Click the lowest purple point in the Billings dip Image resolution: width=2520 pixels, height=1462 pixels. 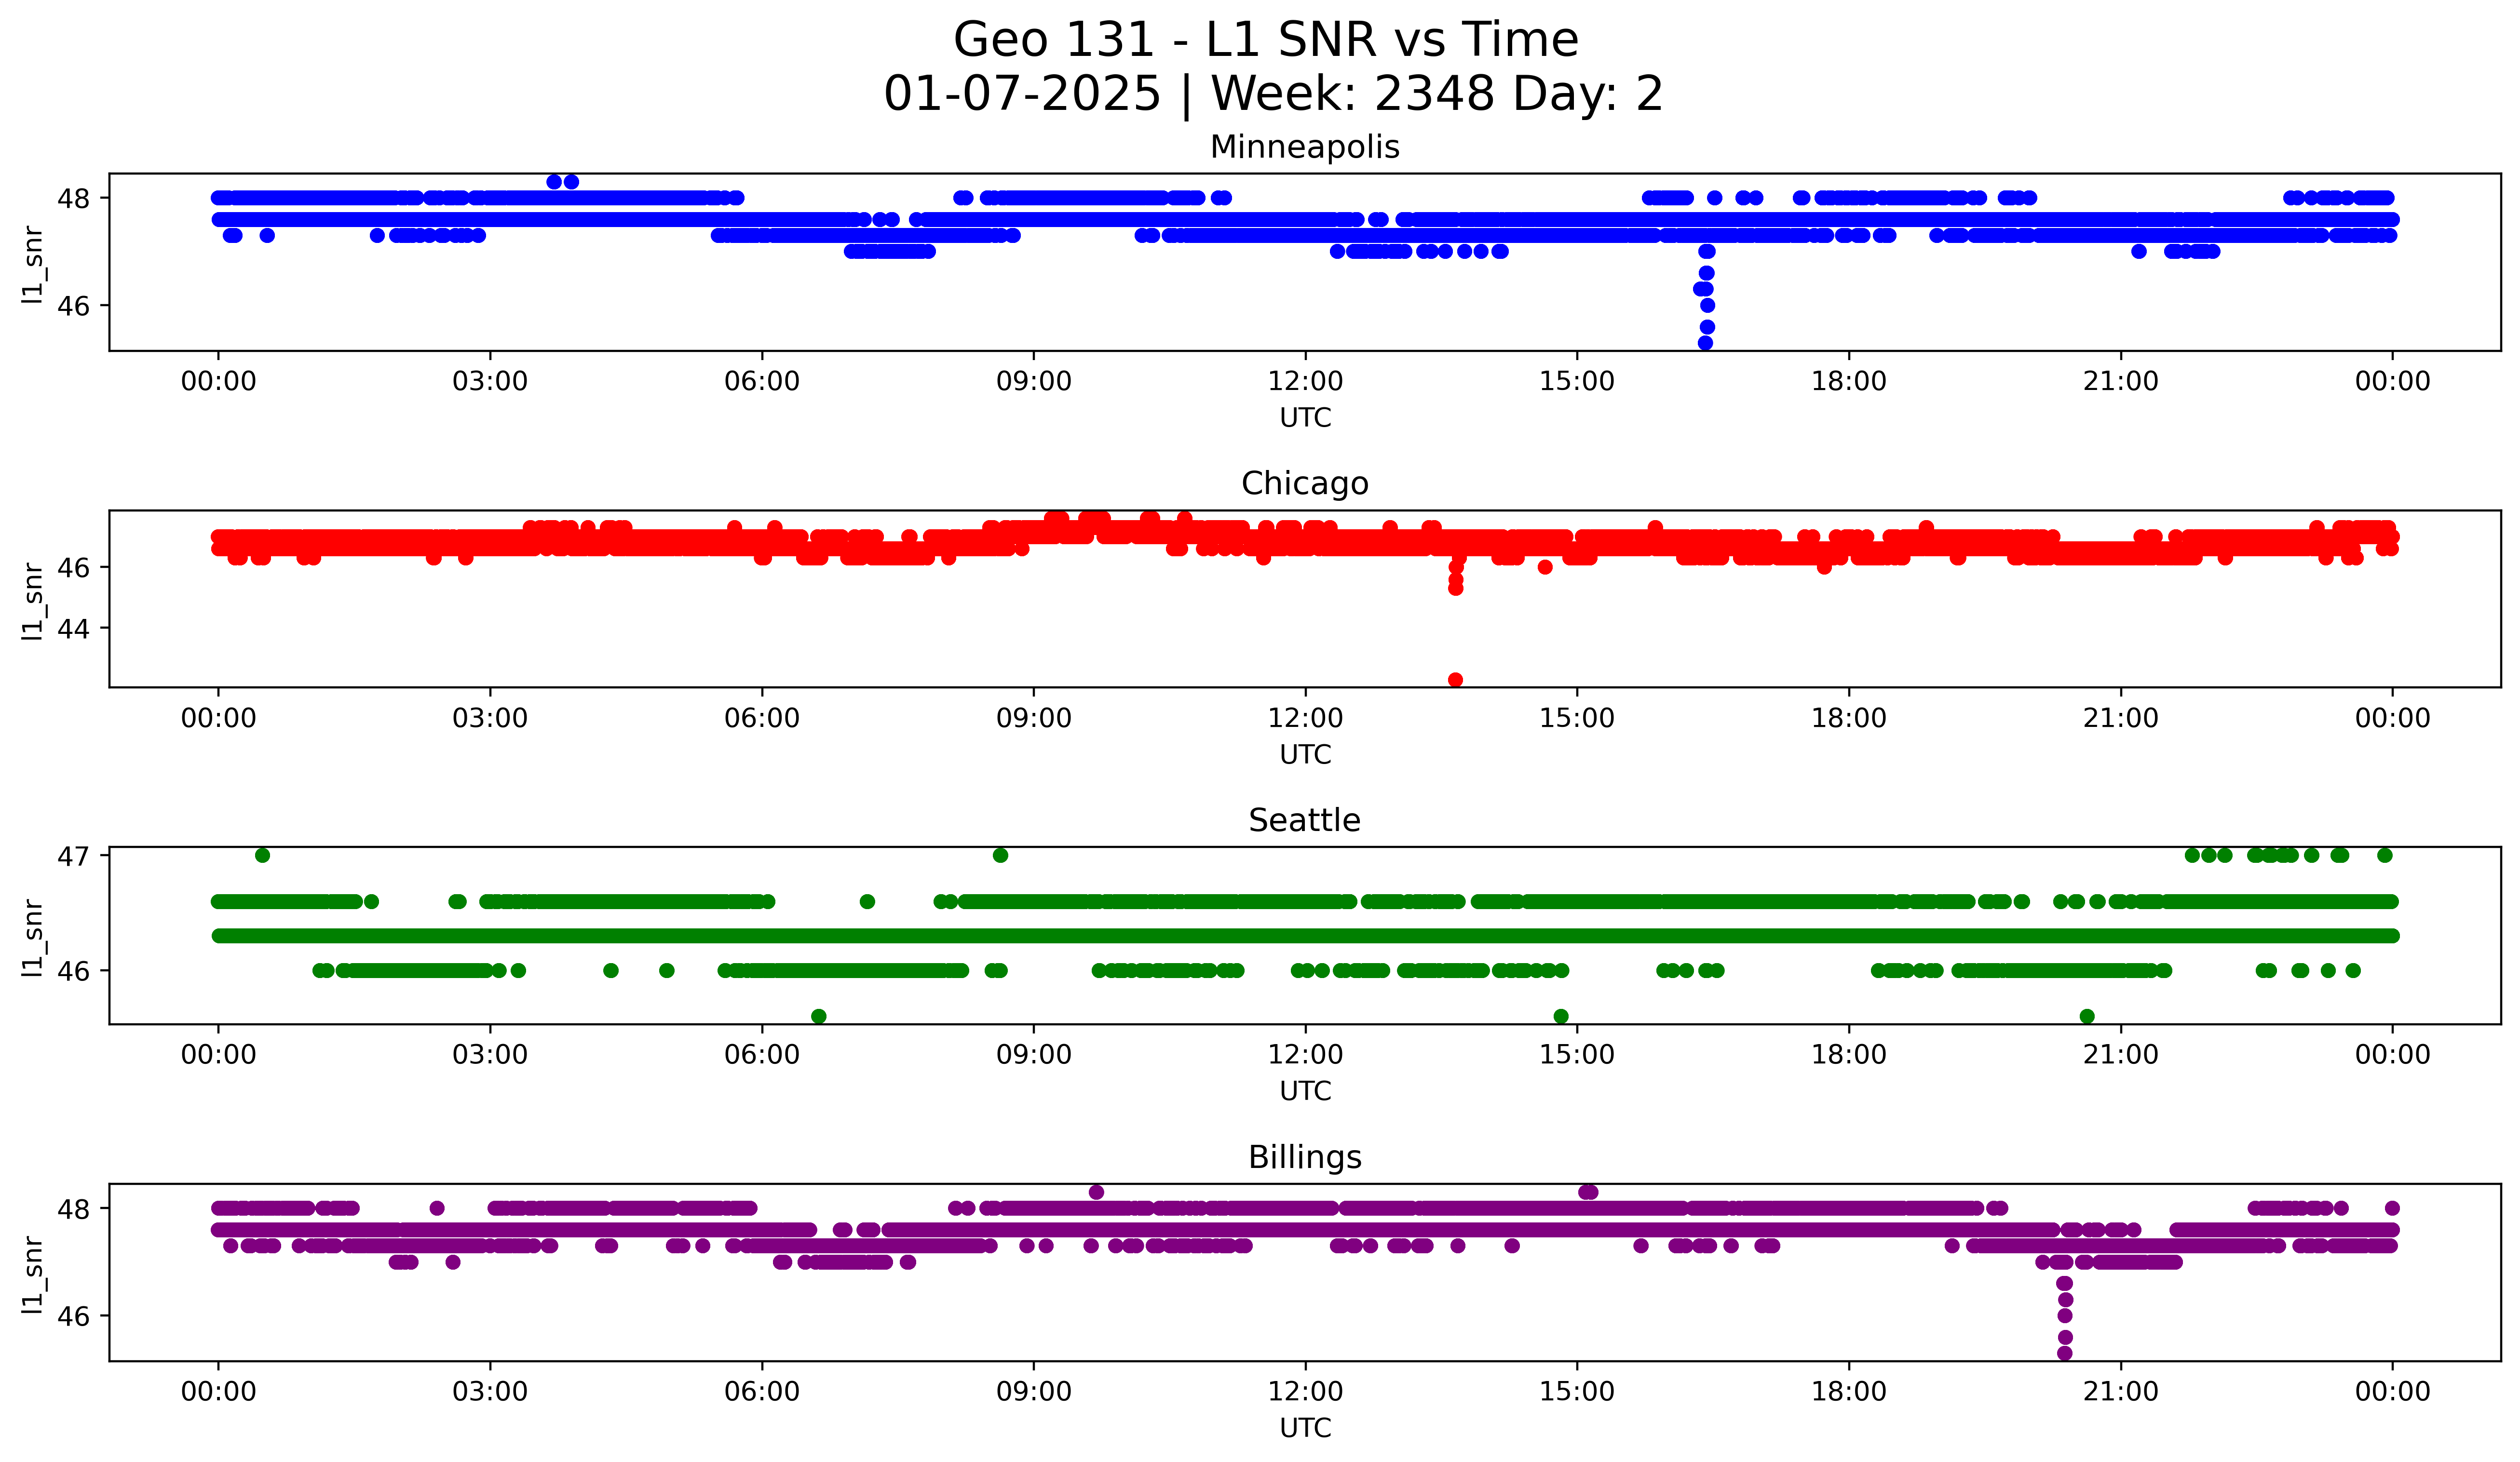click(2064, 1353)
